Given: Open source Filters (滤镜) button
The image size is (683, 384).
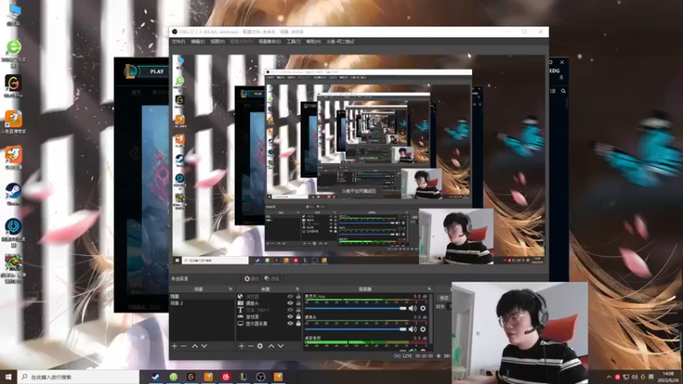Looking at the screenshot, I should 271,279.
